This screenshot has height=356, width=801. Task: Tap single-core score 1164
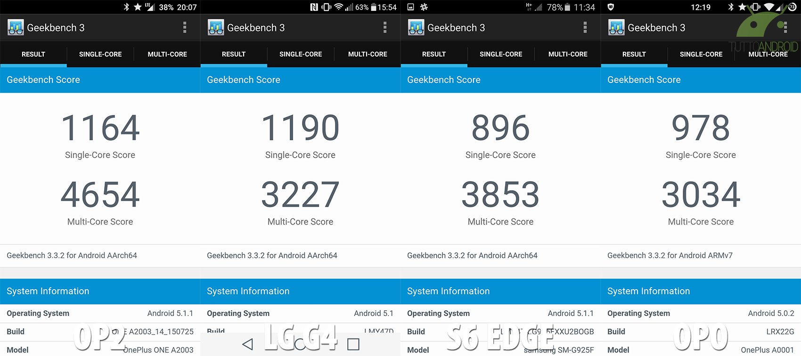(x=100, y=128)
